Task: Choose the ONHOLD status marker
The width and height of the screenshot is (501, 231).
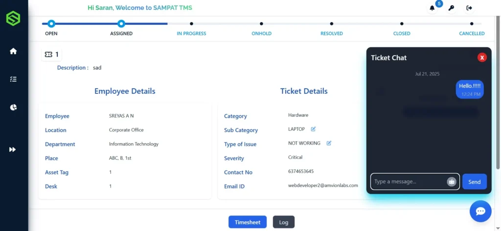Action: (x=261, y=23)
